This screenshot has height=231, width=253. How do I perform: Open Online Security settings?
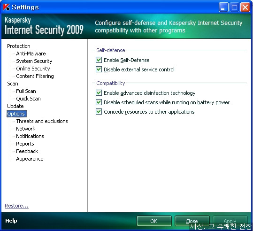point(33,69)
